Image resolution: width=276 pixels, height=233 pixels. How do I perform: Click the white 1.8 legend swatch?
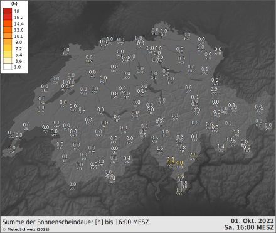(x=8, y=67)
